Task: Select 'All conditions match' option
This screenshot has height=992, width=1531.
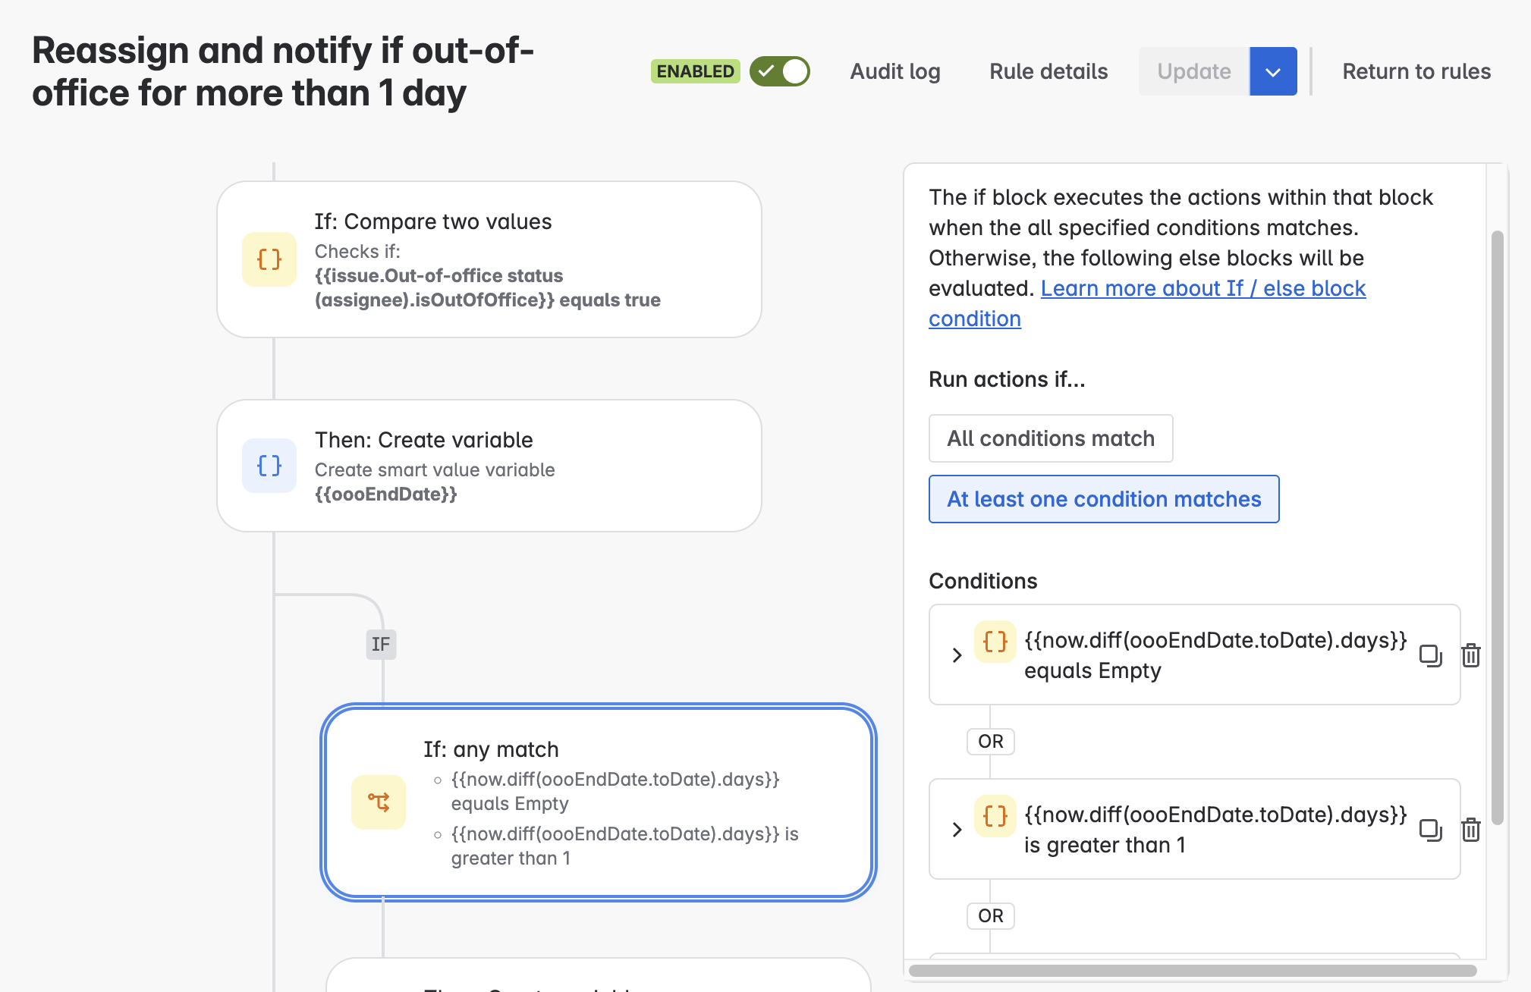Action: point(1051,438)
